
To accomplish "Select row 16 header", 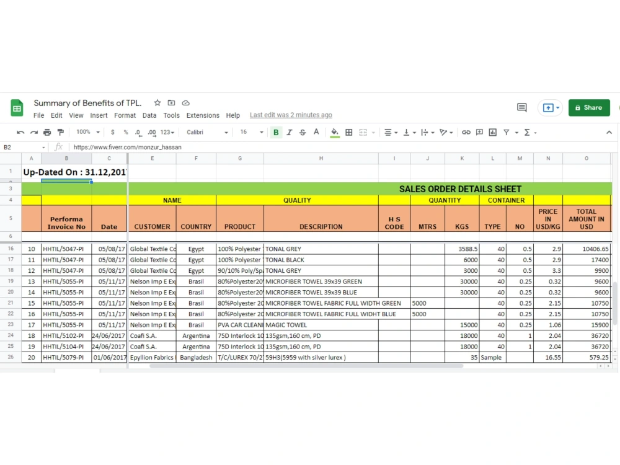I will point(11,249).
